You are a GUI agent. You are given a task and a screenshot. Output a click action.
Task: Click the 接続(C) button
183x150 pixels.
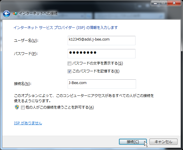point(133,142)
